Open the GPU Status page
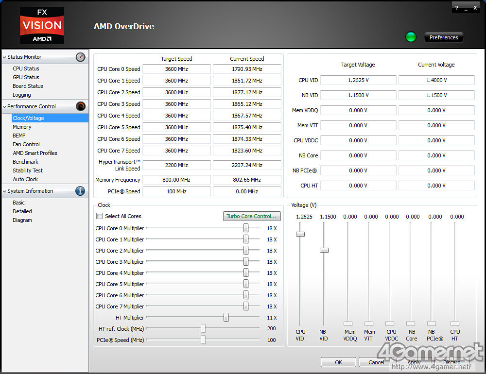 point(26,77)
